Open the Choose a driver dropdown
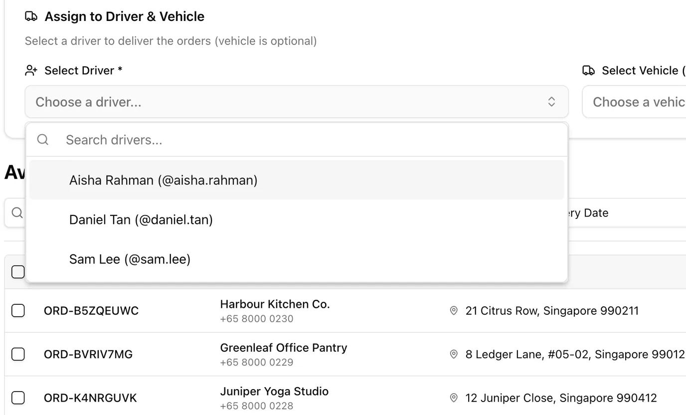686x415 pixels. tap(297, 102)
